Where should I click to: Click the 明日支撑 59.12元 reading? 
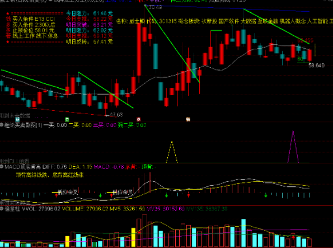pyautogui.click(x=89, y=36)
